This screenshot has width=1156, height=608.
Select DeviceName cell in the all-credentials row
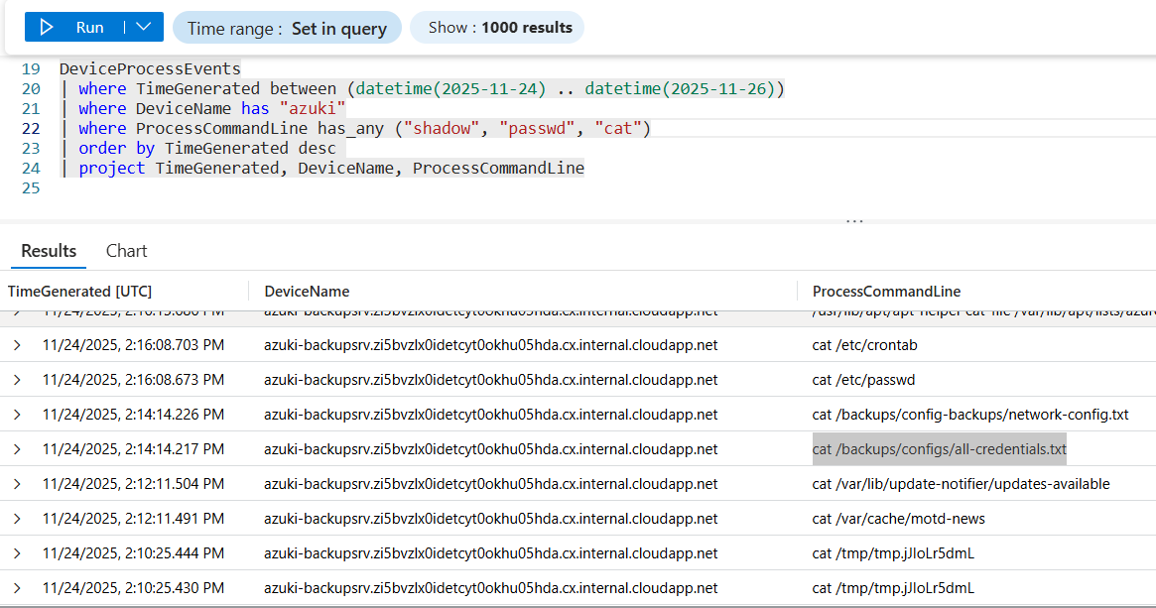tap(491, 449)
